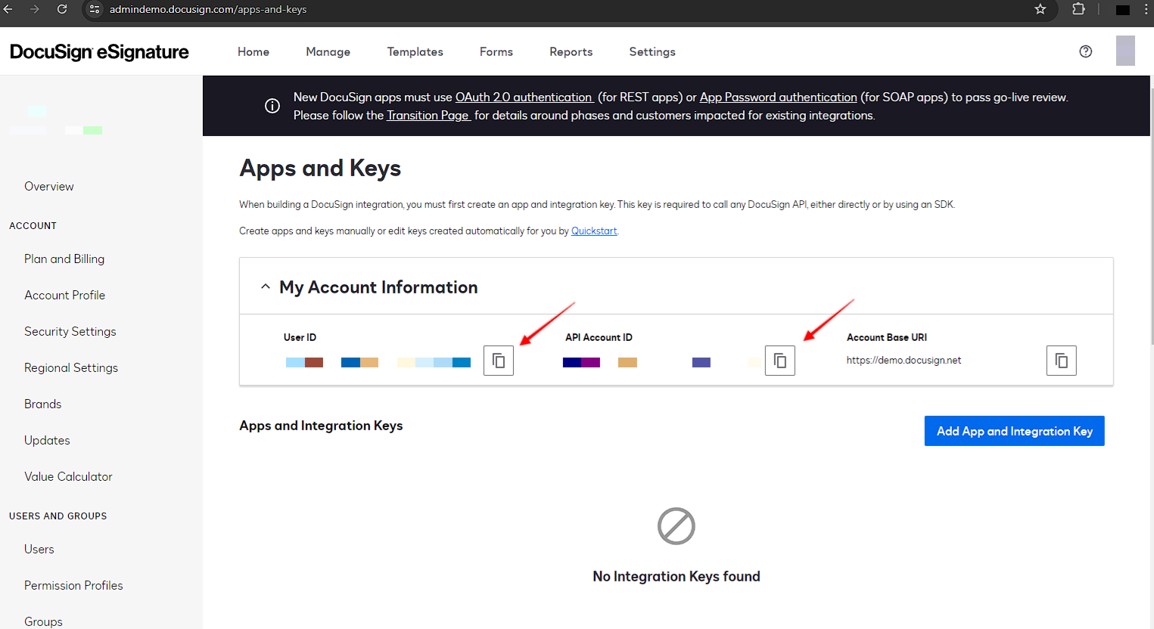Open the Reports tab
The image size is (1154, 629).
[571, 51]
